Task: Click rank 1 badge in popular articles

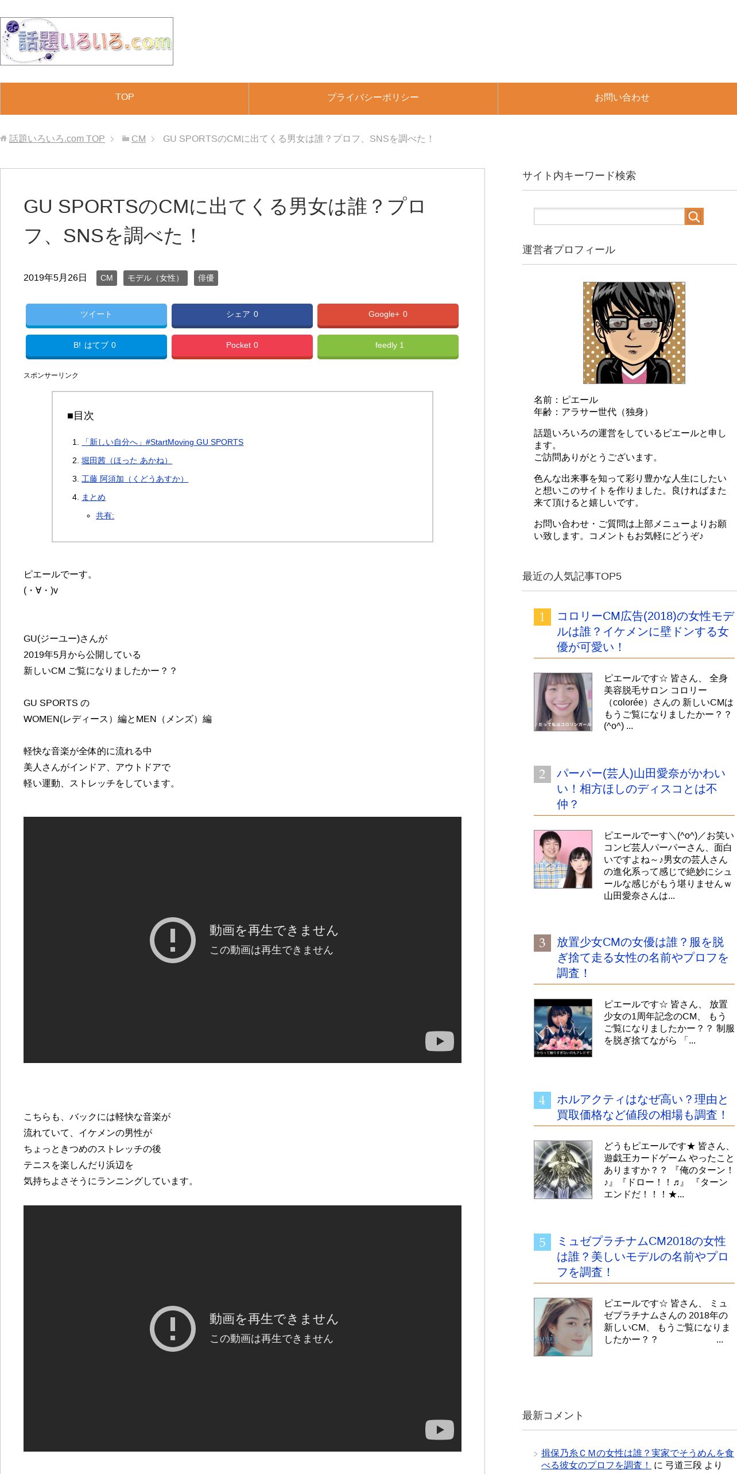Action: [x=542, y=617]
